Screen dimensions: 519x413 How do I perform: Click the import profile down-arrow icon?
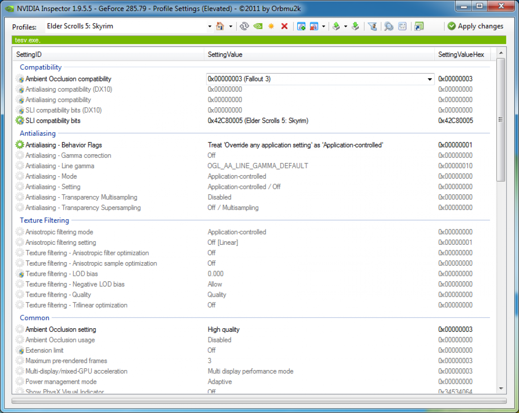[355, 26]
